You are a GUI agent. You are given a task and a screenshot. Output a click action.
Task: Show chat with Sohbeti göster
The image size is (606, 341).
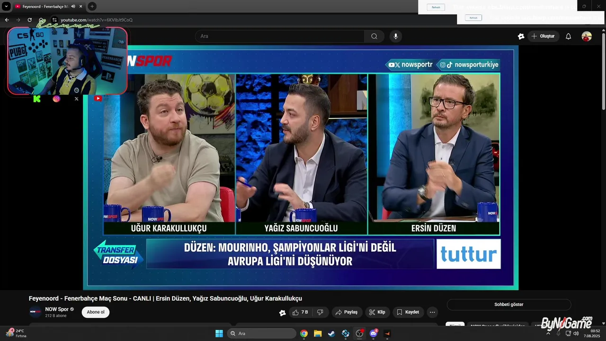(x=509, y=305)
